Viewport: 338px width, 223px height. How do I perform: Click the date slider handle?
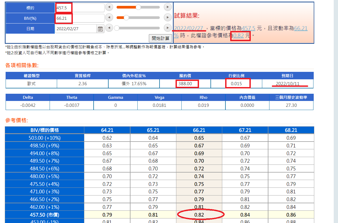click(x=117, y=28)
